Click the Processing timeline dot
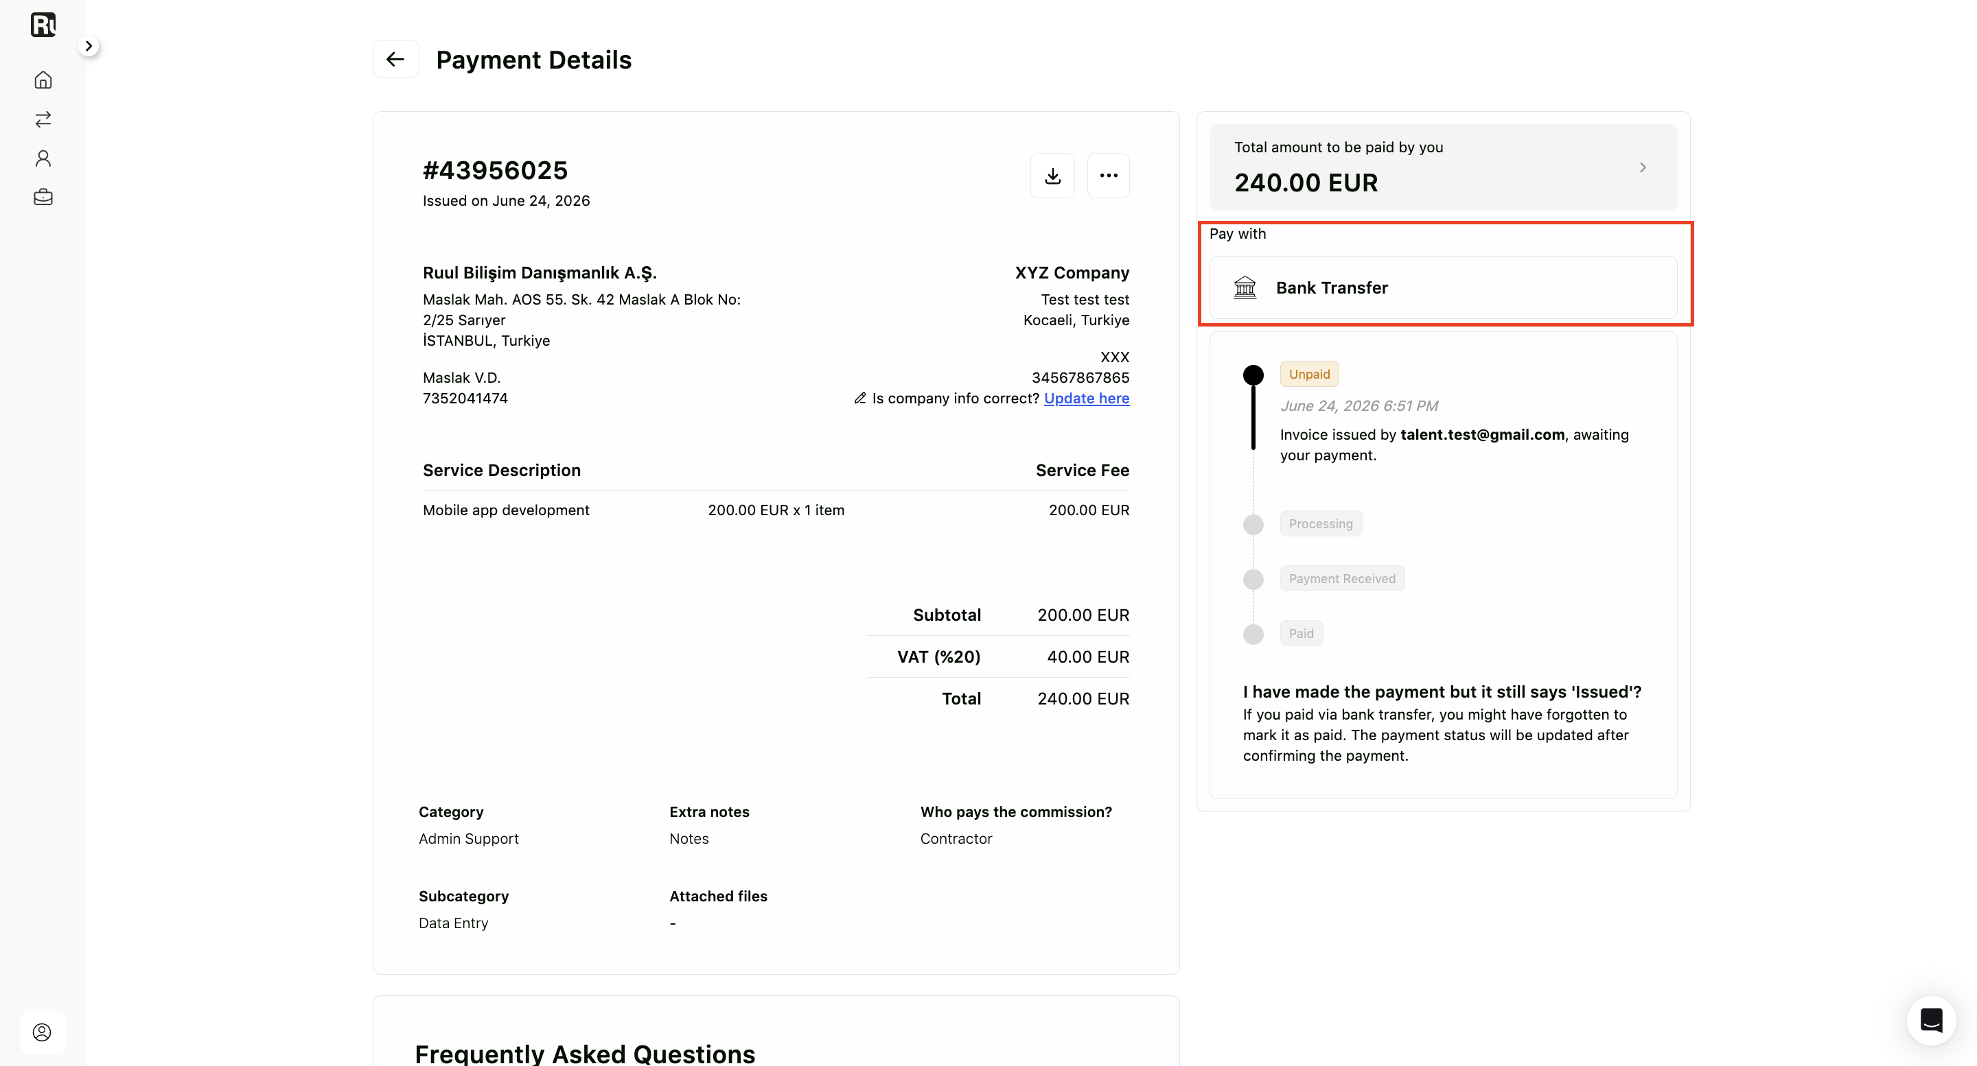The image size is (1977, 1066). tap(1253, 525)
